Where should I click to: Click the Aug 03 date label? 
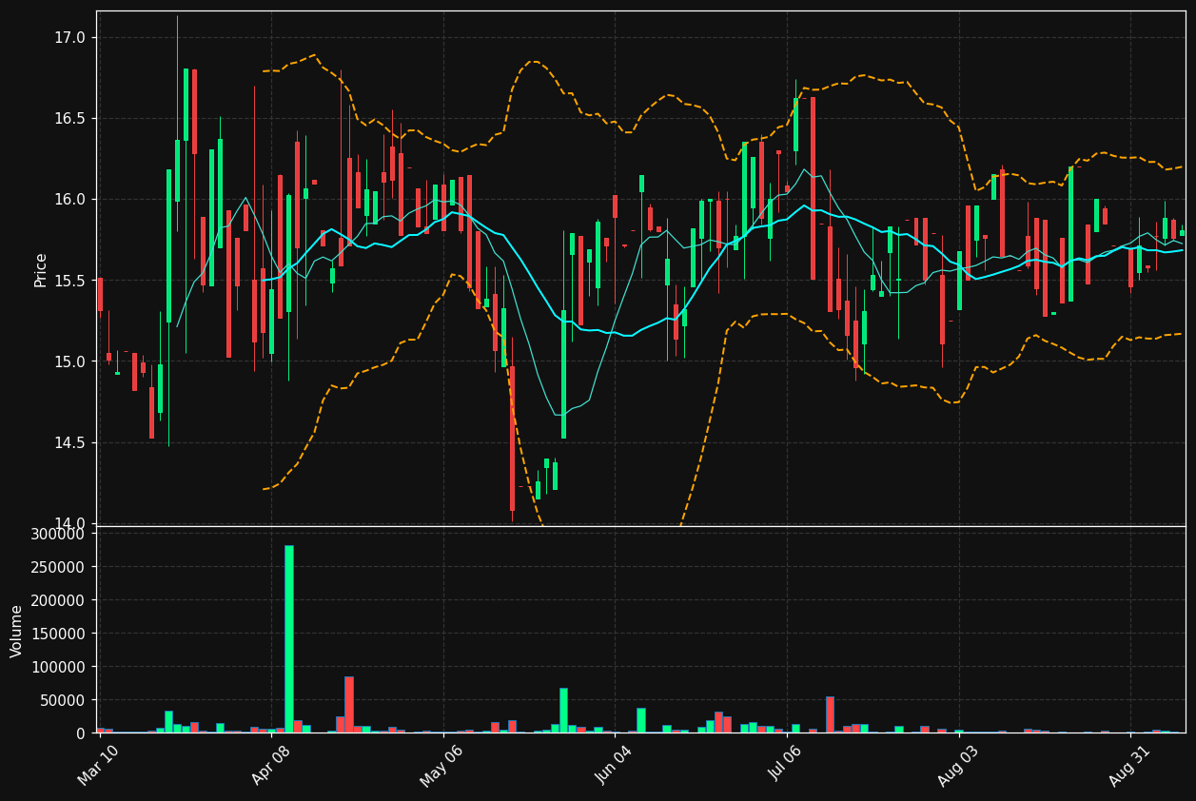click(957, 766)
